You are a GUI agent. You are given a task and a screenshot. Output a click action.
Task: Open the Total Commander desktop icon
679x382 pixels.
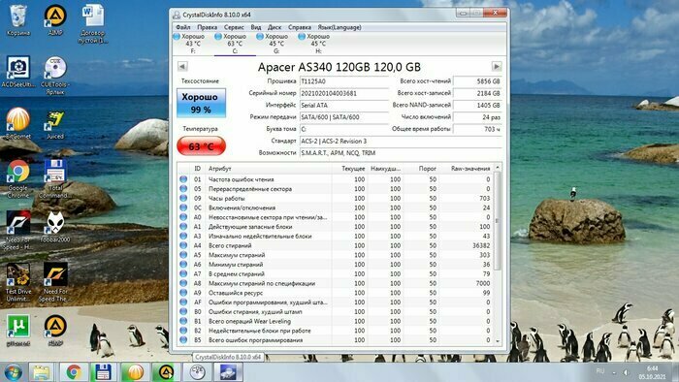pyautogui.click(x=55, y=178)
